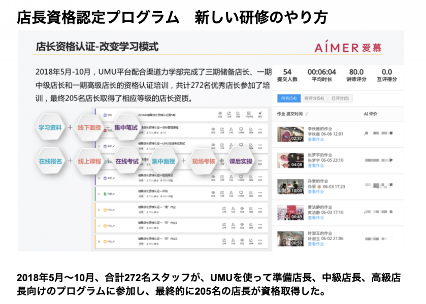426x304 pixels.
Task: Click the "提交人数" stat label
Action: pos(287,79)
